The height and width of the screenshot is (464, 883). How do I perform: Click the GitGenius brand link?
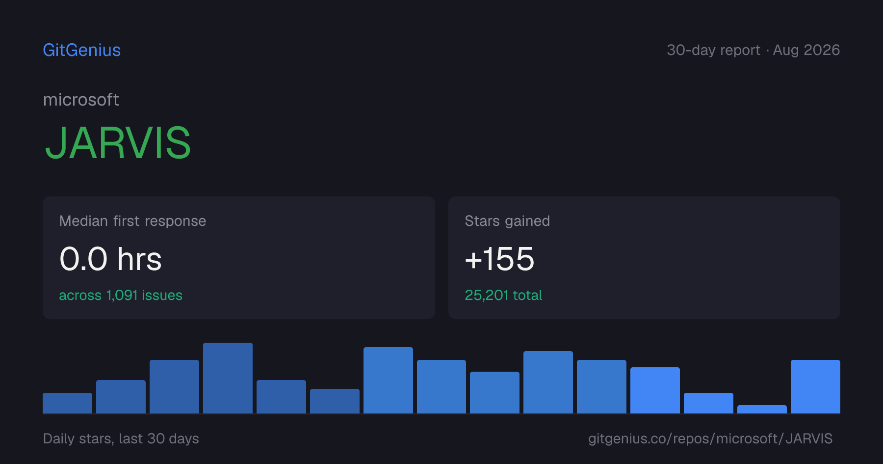82,50
